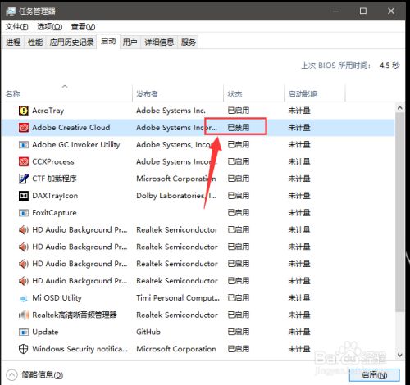Collapse to 简略信息 using the circle arrow

click(x=11, y=375)
